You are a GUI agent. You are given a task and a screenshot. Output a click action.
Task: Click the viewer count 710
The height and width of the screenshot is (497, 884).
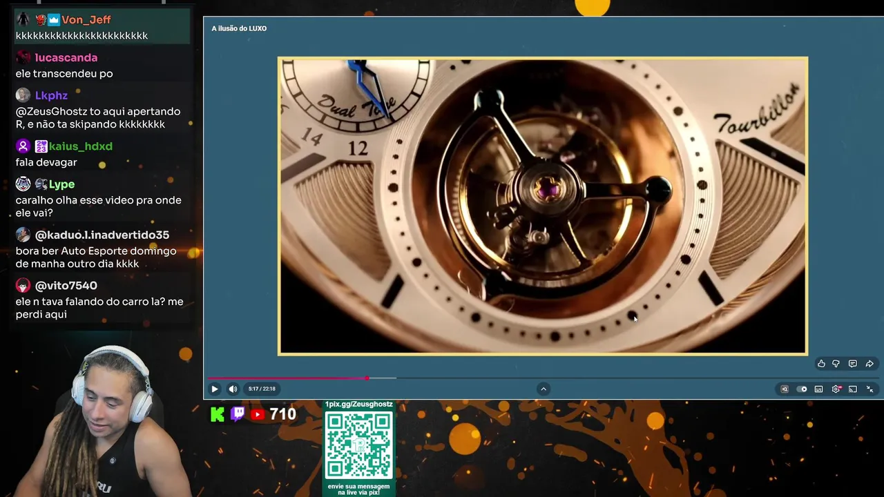point(283,414)
